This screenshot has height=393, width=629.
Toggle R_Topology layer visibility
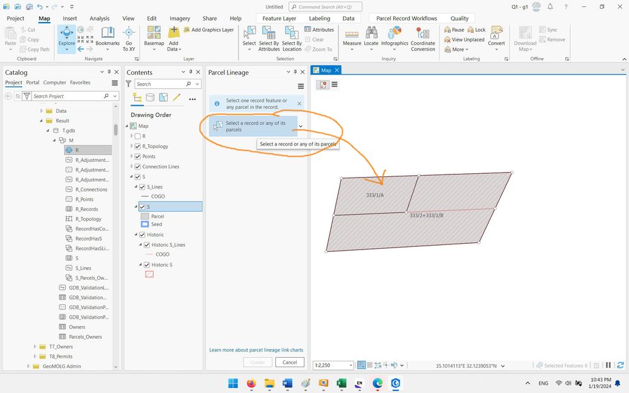pyautogui.click(x=137, y=146)
